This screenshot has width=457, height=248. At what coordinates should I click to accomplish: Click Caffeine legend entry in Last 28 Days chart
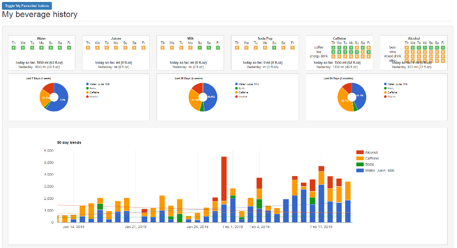[242, 92]
